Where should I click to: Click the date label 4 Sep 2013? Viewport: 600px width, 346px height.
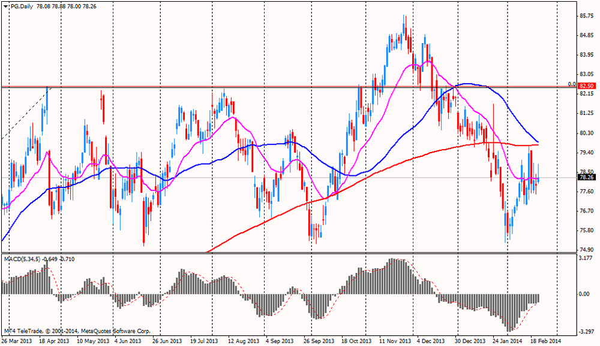point(280,341)
